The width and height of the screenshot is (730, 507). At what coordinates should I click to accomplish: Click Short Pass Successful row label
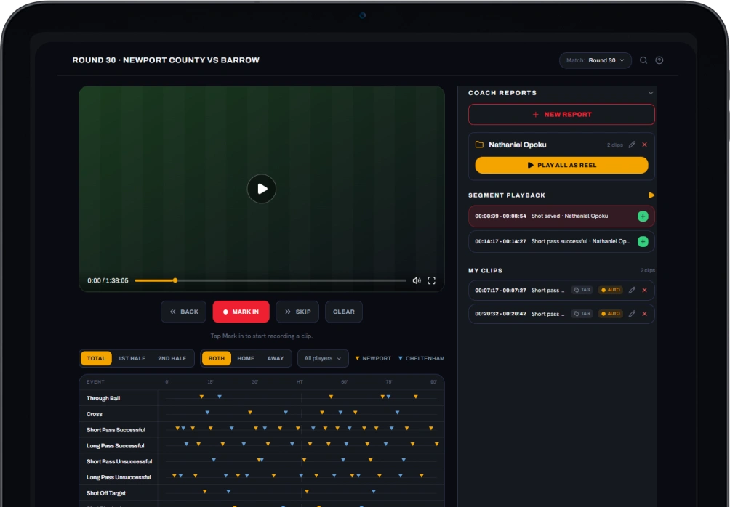pos(116,430)
